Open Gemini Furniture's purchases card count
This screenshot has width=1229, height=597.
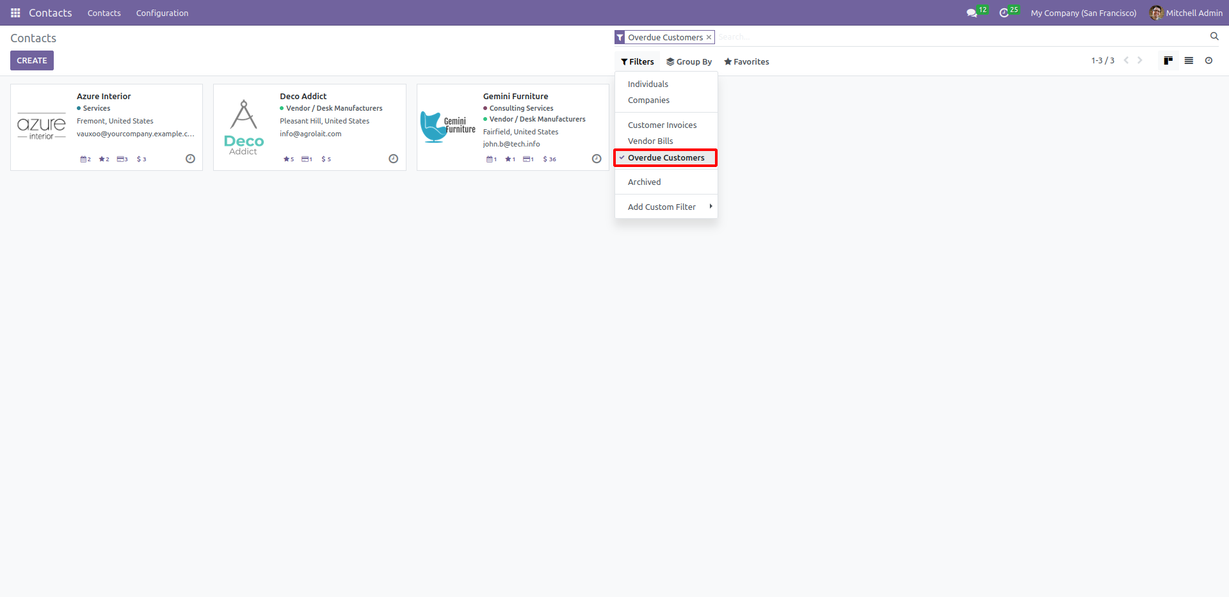(x=529, y=159)
